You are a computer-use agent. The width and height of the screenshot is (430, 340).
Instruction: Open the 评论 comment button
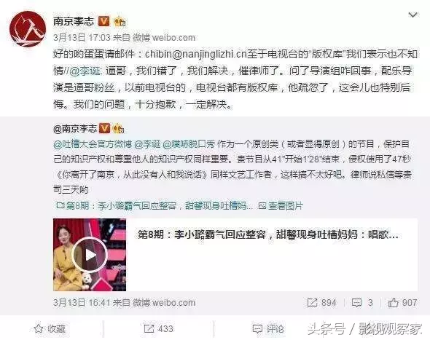click(268, 328)
